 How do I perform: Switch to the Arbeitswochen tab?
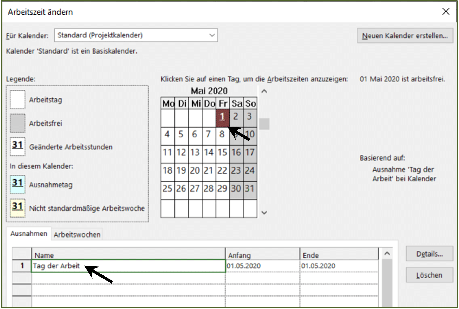click(x=77, y=234)
